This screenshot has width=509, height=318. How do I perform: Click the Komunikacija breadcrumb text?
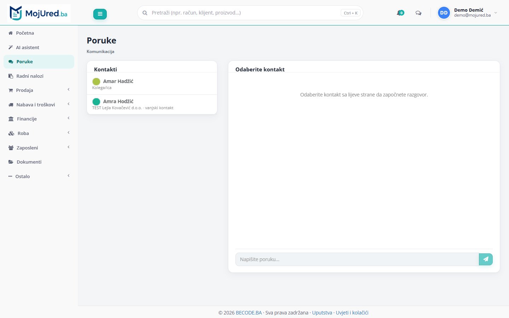(100, 52)
